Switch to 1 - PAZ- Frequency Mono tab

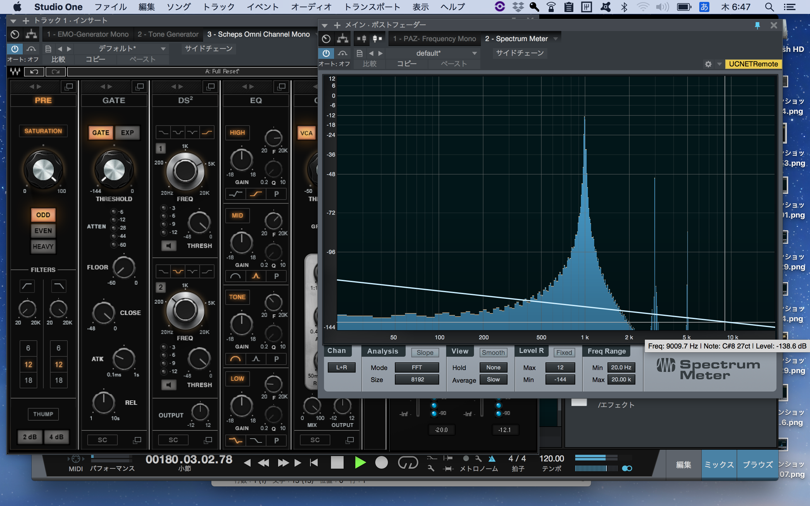434,39
